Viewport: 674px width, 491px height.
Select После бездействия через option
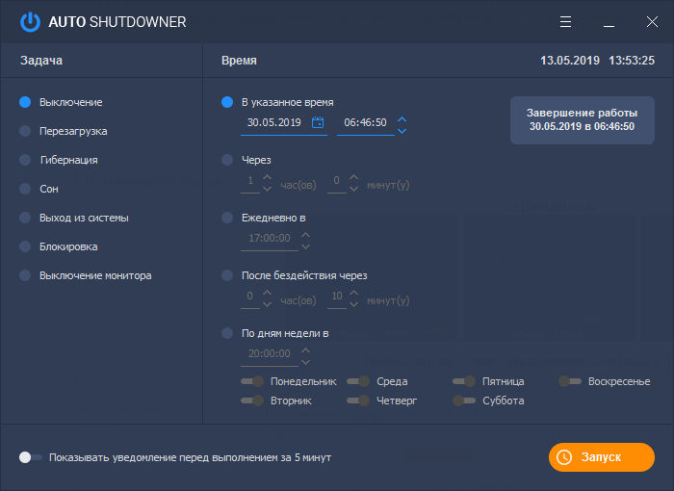[x=227, y=275]
